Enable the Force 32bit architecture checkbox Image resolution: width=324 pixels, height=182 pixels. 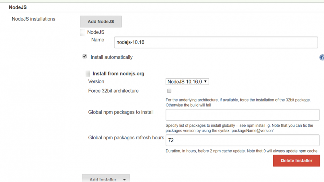[x=169, y=91]
